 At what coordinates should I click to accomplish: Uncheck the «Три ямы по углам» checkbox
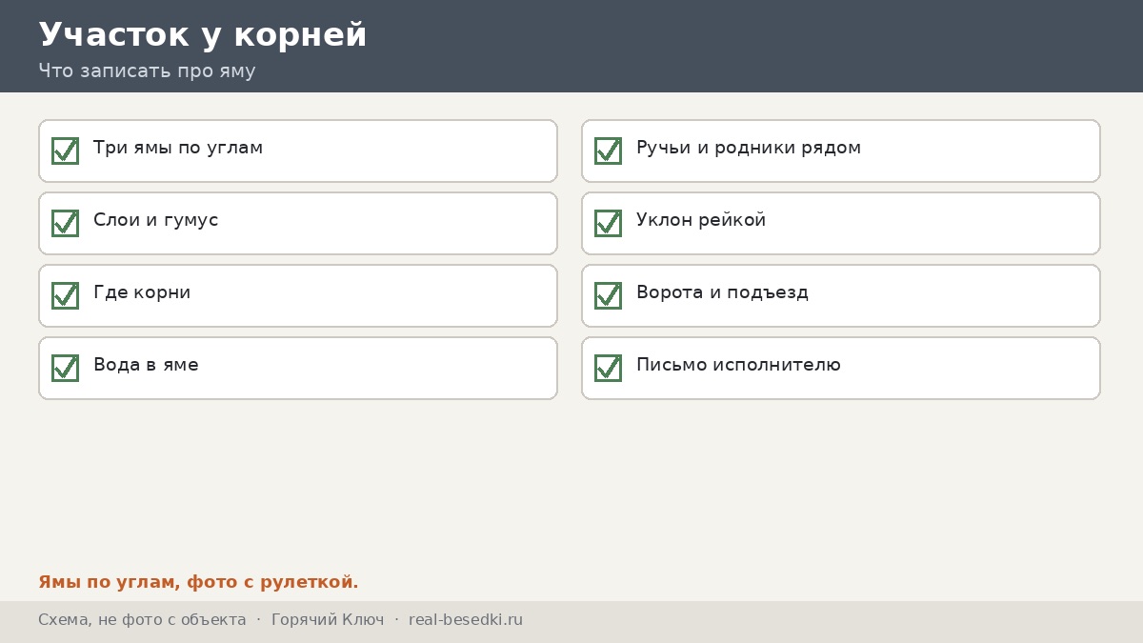65,151
